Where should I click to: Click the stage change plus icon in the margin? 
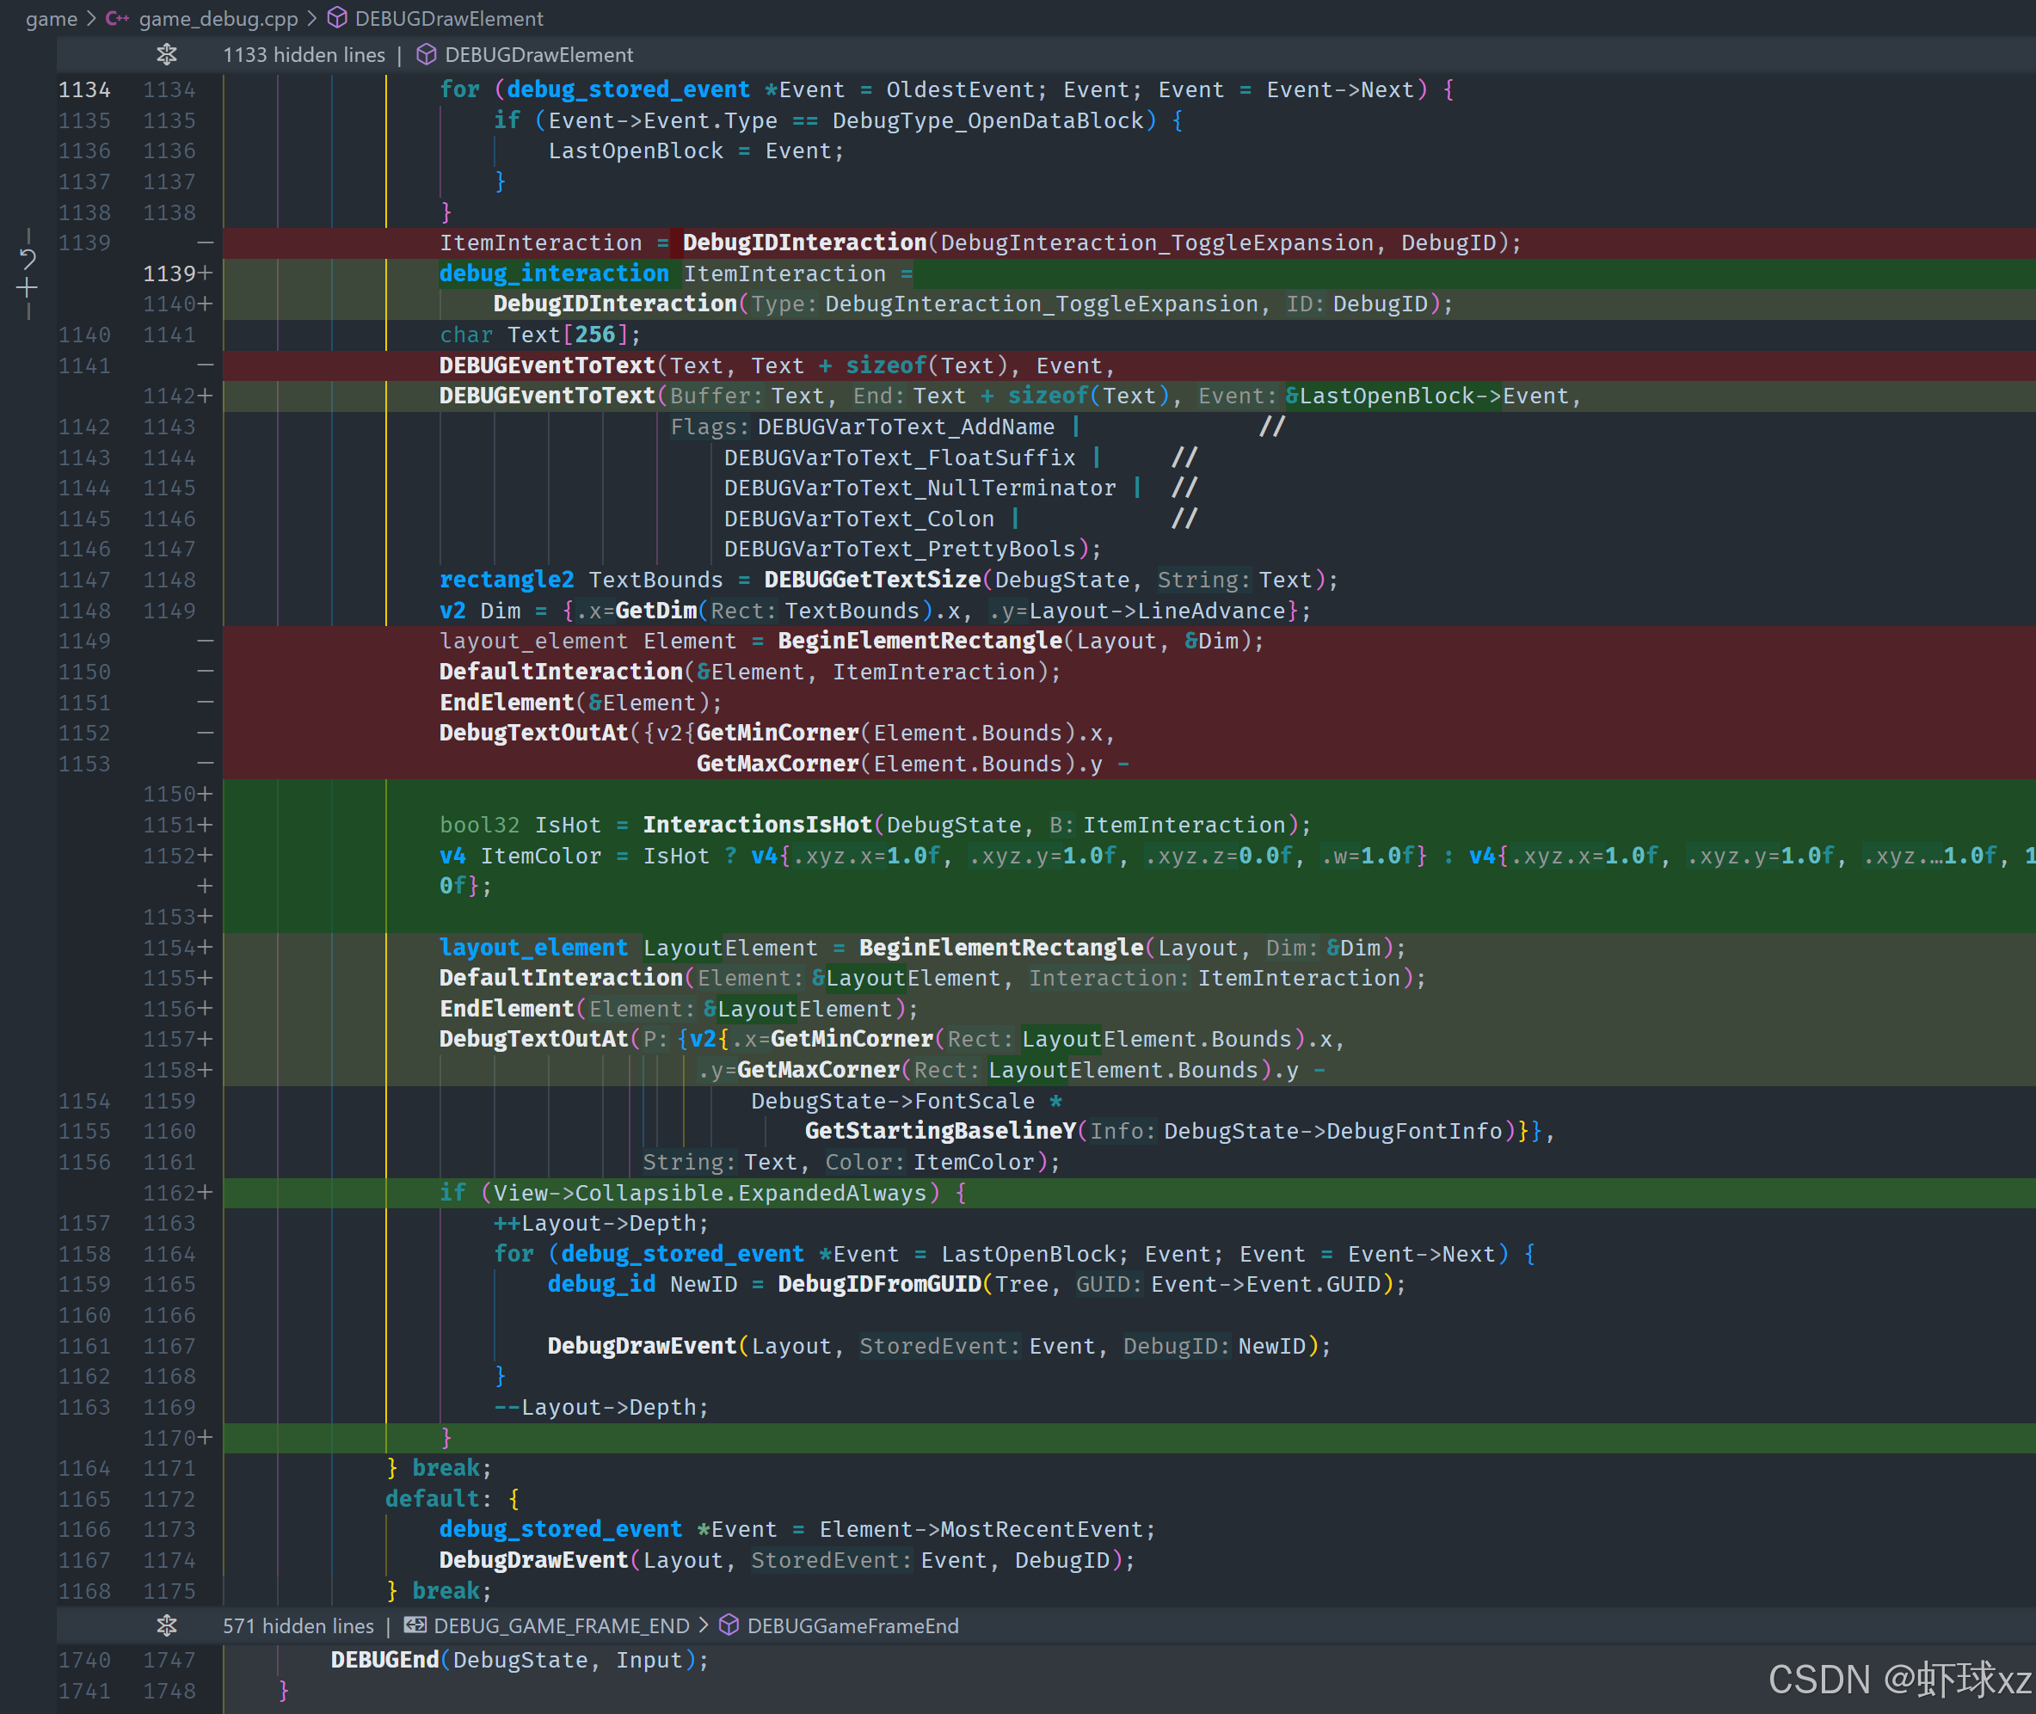tap(28, 289)
